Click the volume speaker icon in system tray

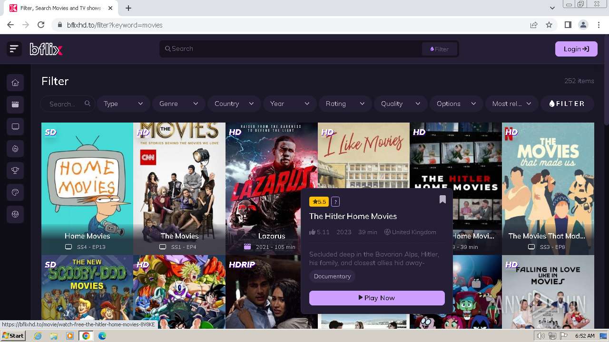541,336
